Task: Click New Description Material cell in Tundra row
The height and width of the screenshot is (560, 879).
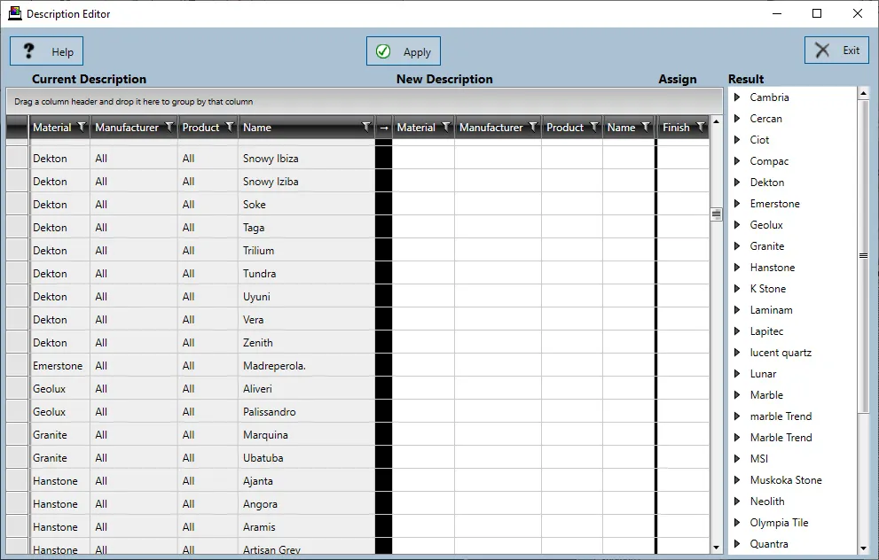Action: click(x=423, y=273)
